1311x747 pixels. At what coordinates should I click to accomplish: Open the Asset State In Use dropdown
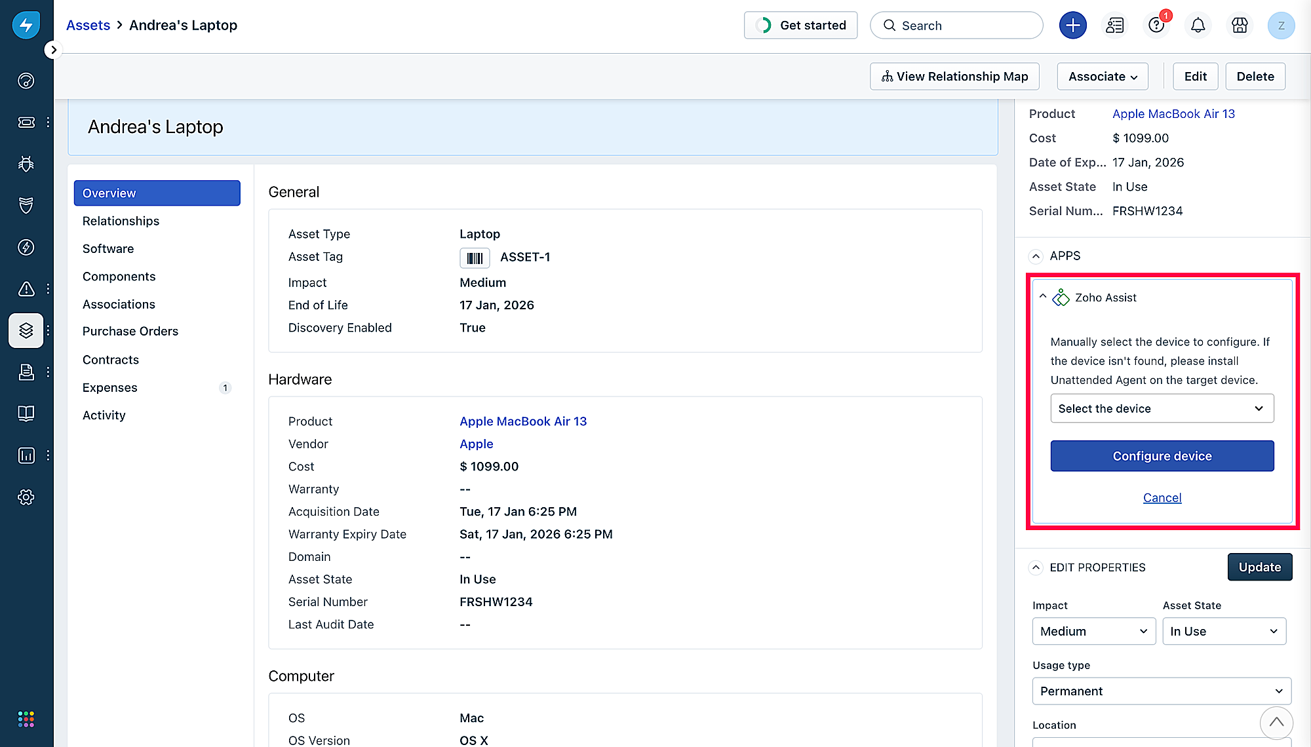click(1224, 631)
